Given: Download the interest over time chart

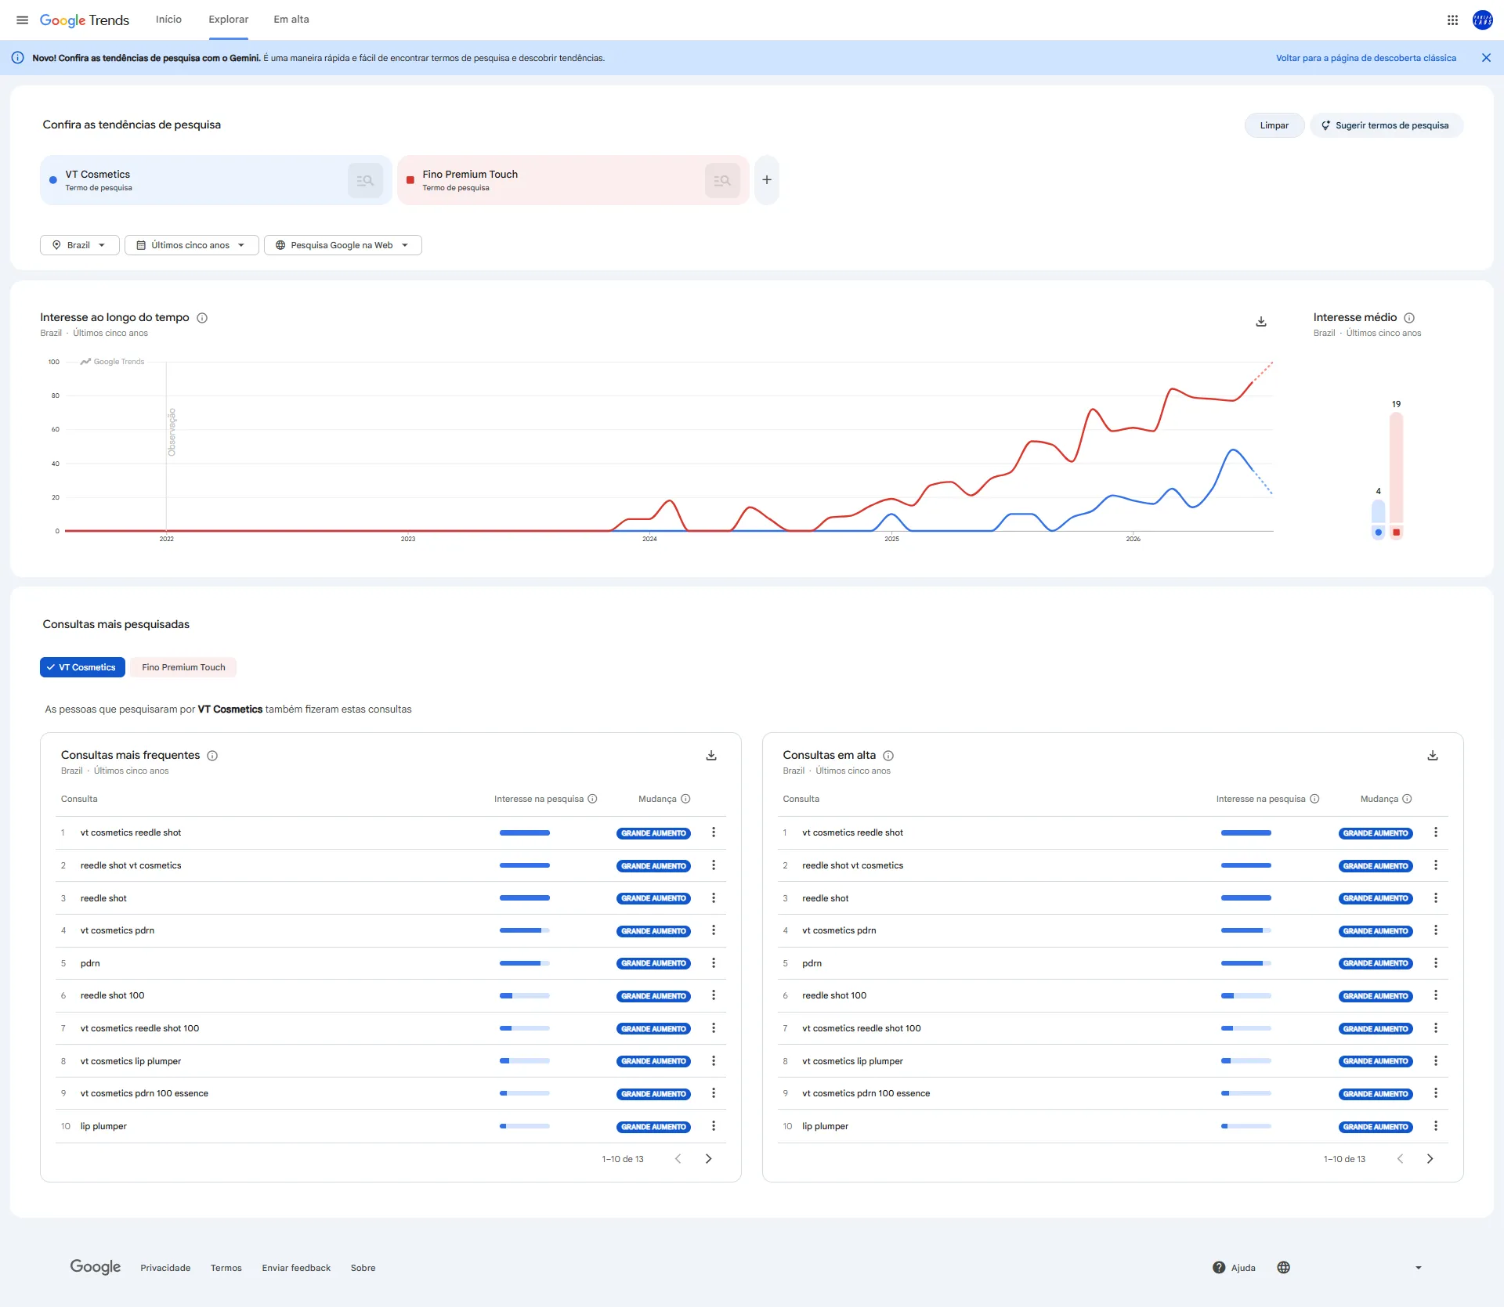Looking at the screenshot, I should (1261, 322).
